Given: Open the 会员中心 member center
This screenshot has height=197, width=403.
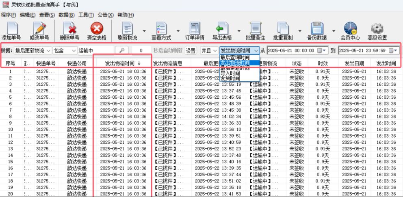Looking at the screenshot, I should (350, 31).
